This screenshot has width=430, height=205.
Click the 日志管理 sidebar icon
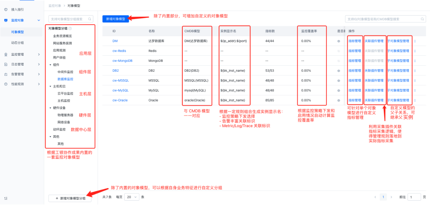point(6,64)
